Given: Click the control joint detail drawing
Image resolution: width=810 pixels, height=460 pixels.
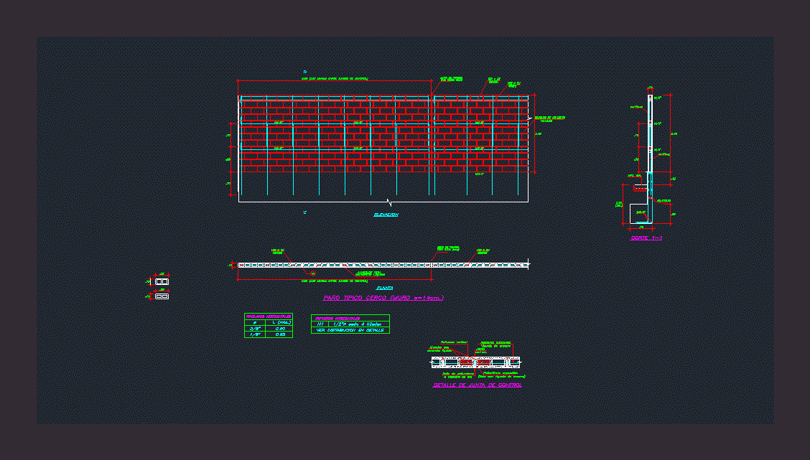Looking at the screenshot, I should [x=476, y=362].
